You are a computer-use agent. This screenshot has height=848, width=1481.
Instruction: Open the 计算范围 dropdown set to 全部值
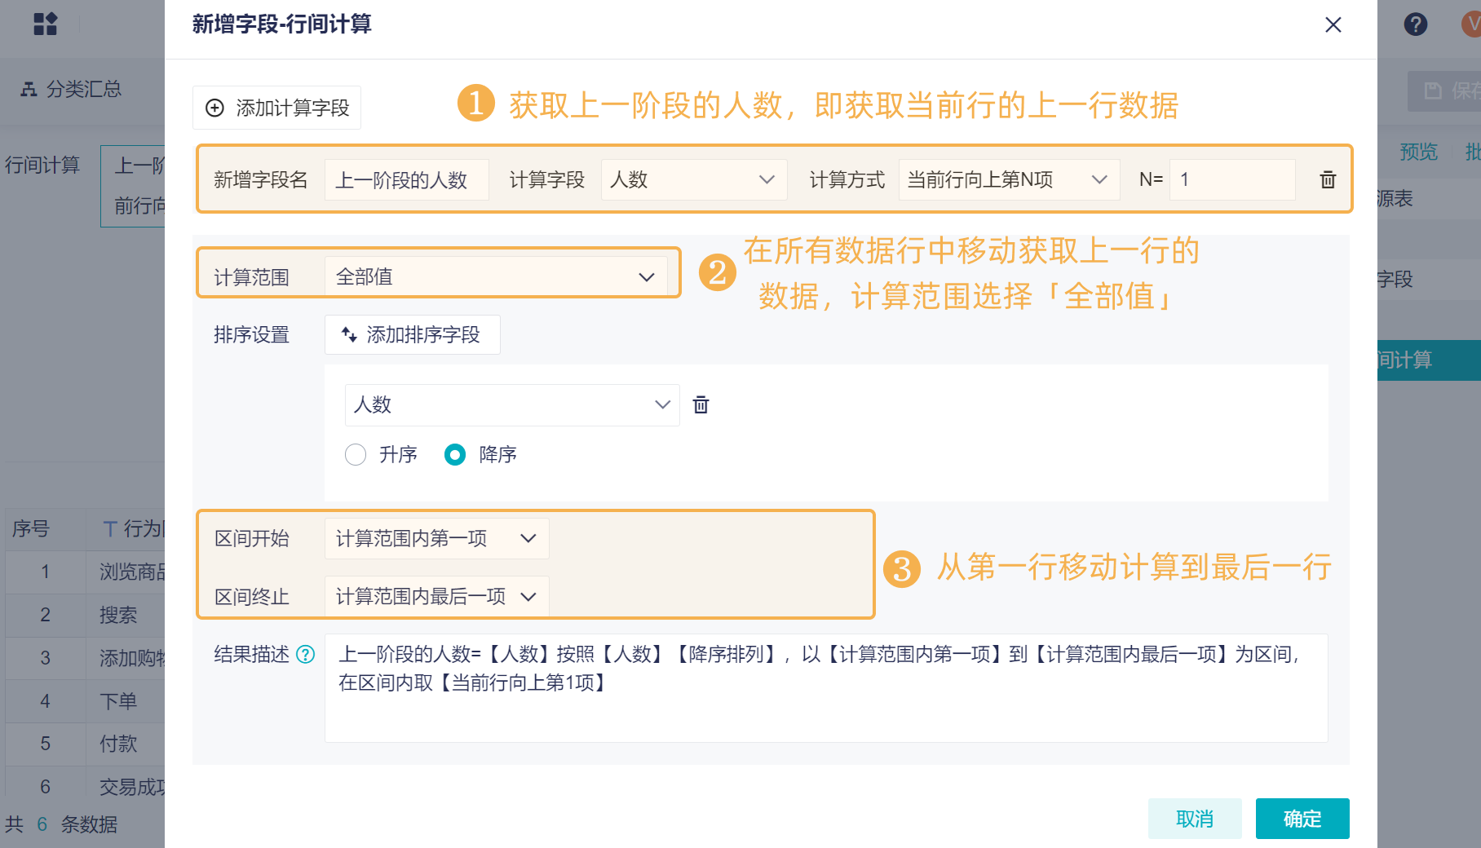click(495, 277)
